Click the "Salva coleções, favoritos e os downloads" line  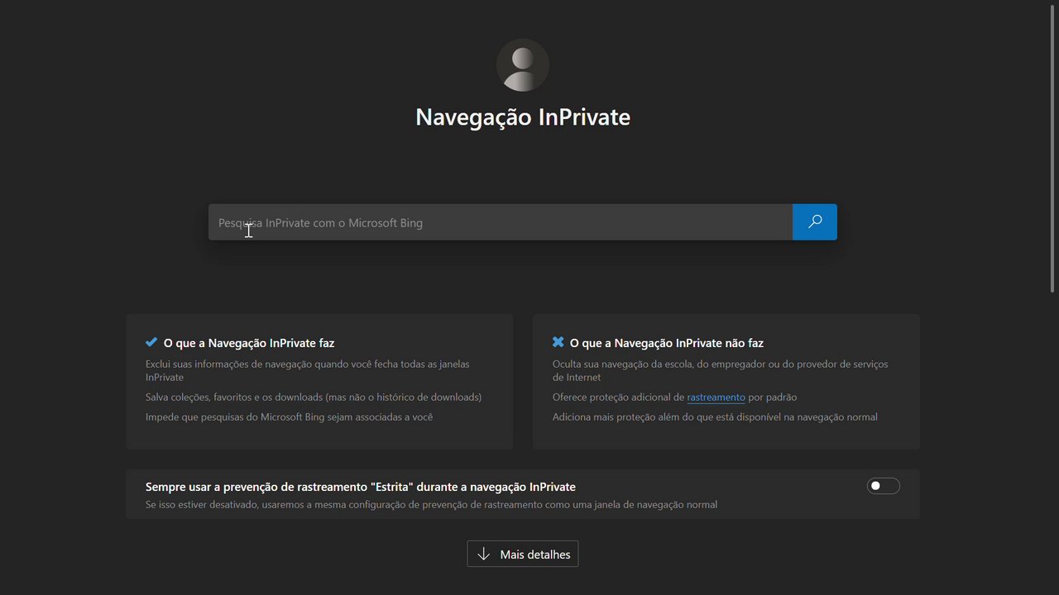tap(314, 397)
